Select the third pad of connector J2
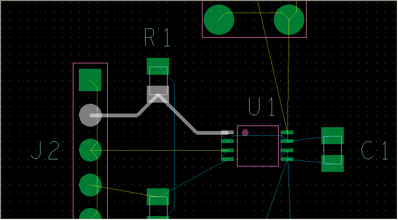 (90, 150)
